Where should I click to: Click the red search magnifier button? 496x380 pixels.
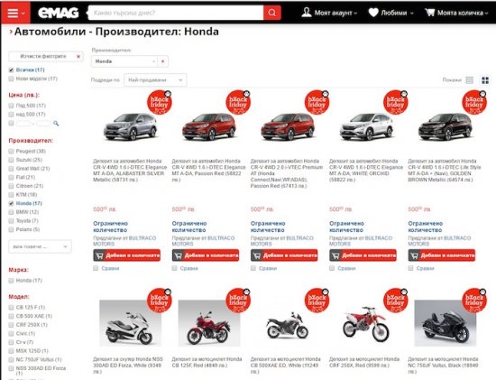point(272,13)
